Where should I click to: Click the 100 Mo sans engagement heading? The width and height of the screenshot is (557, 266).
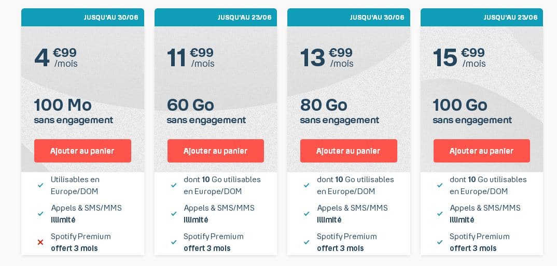click(74, 111)
